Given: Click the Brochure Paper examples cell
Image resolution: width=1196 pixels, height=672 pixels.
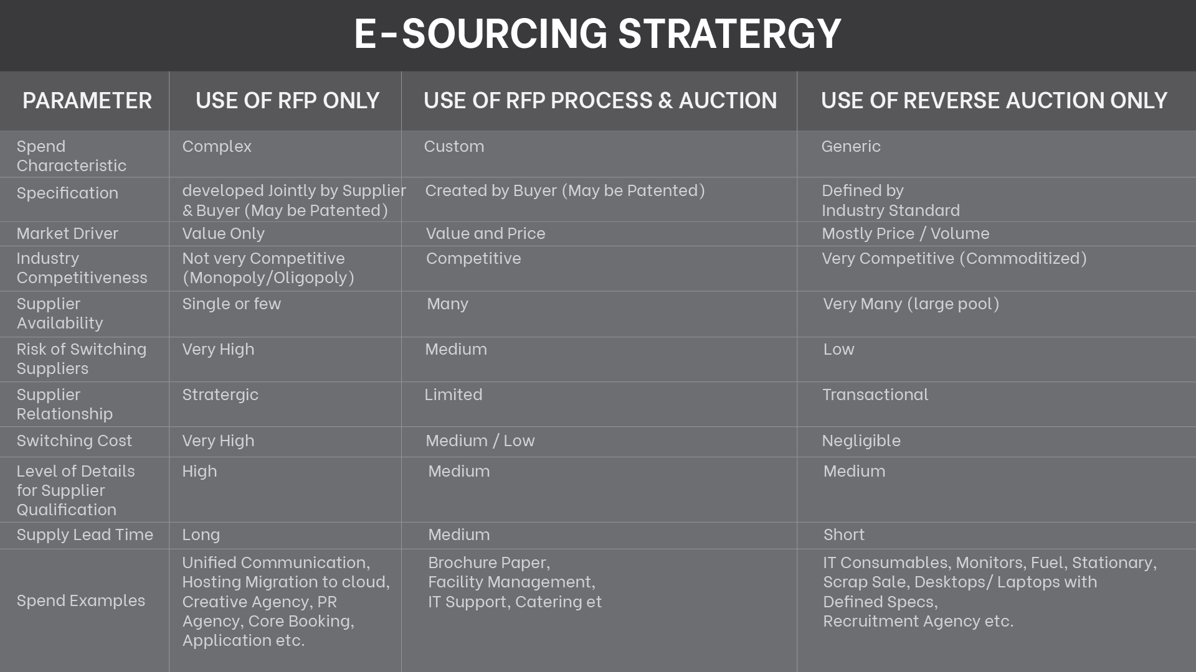Looking at the screenshot, I should tap(515, 582).
